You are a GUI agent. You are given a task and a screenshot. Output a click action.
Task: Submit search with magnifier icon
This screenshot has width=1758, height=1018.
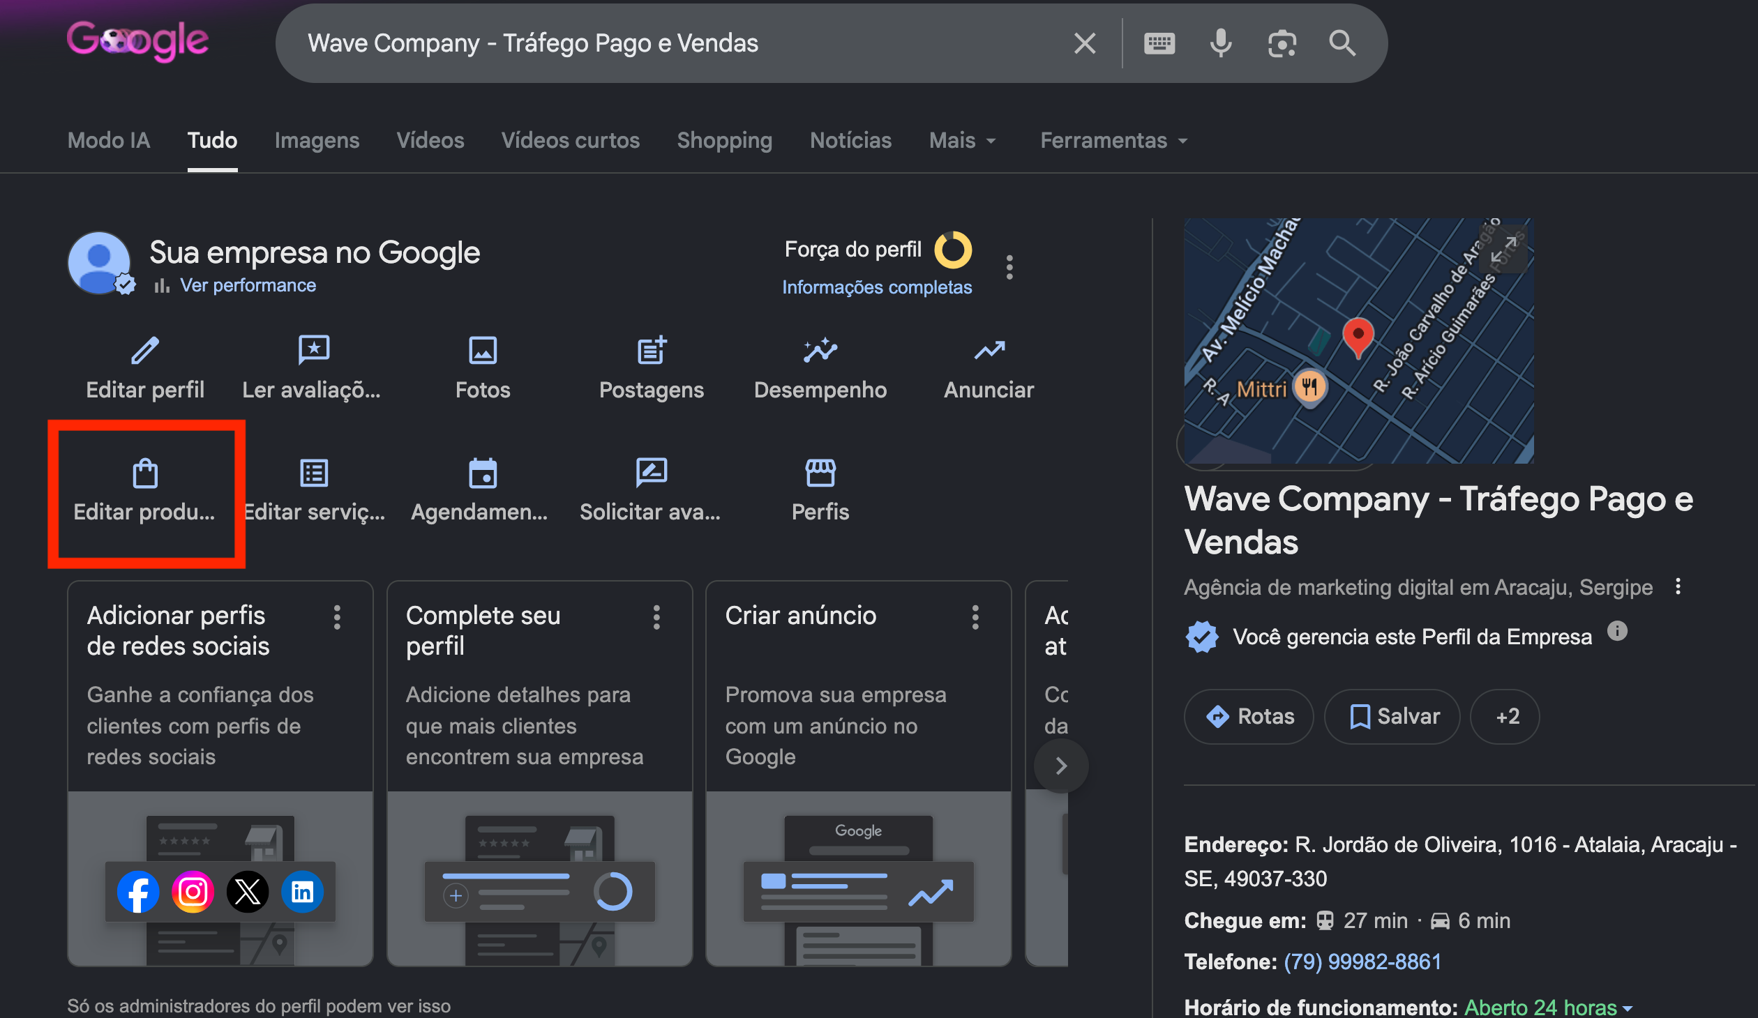[x=1342, y=43]
